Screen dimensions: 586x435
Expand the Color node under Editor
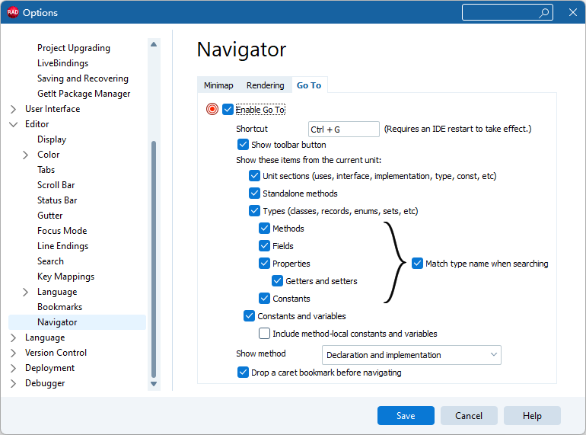[25, 155]
